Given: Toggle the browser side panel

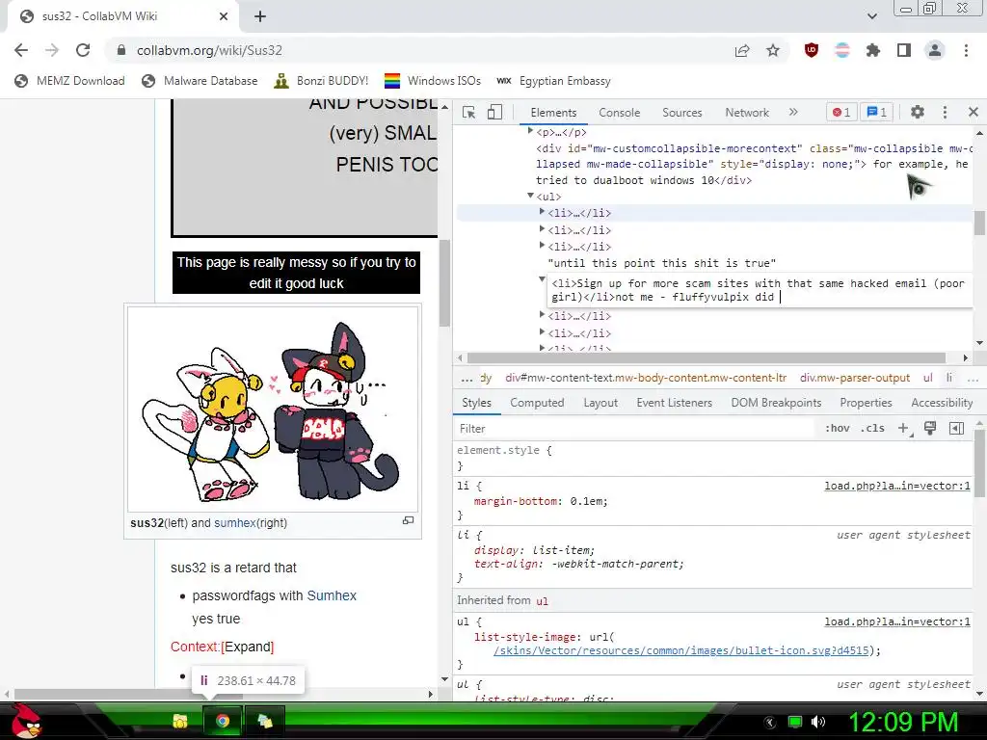Looking at the screenshot, I should [904, 50].
